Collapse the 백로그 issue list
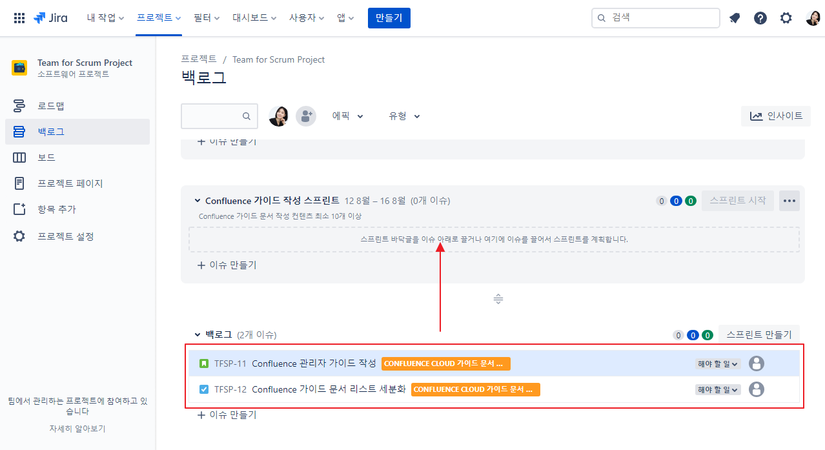This screenshot has height=450, width=825. point(198,334)
